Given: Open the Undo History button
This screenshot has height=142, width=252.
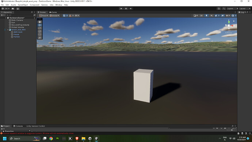Looking at the screenshot, I should pyautogui.click(x=219, y=8).
